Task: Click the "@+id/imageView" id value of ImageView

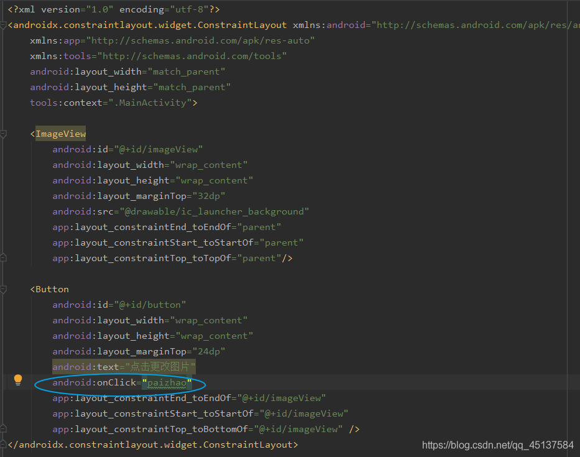Action: point(159,149)
